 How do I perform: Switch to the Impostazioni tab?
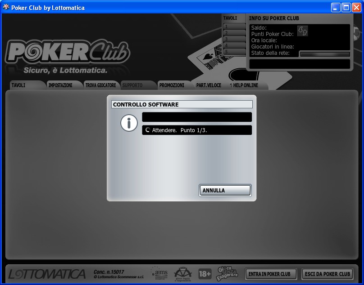point(63,85)
